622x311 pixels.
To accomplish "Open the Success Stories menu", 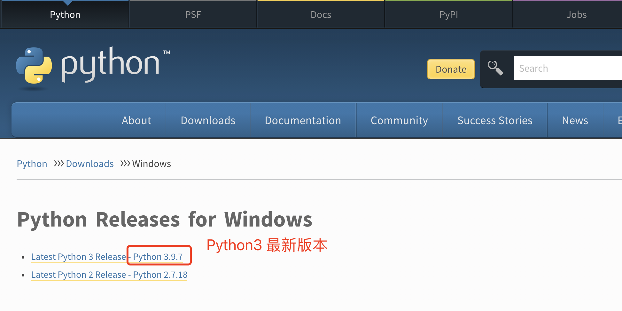I will pos(495,120).
